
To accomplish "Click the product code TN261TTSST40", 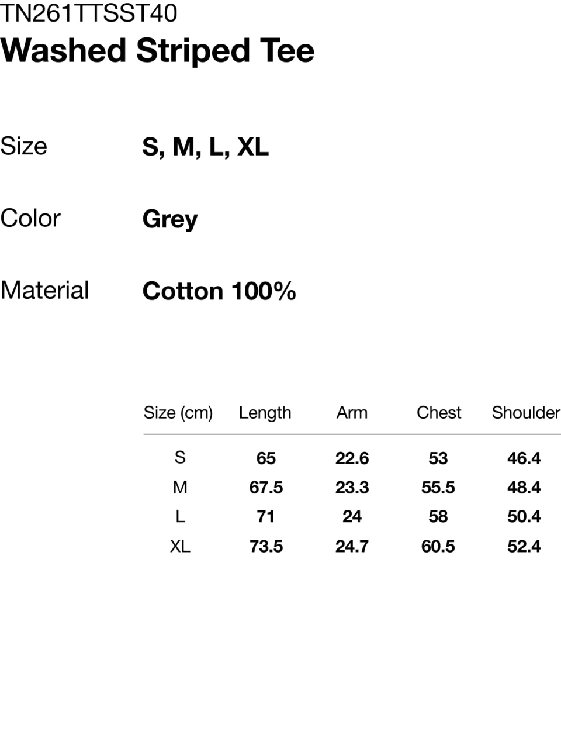I will coord(89,13).
